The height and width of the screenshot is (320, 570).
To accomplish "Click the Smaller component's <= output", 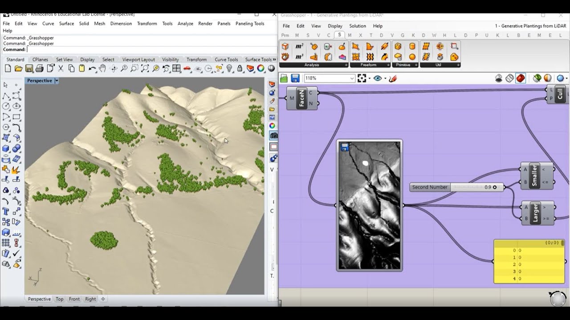I will (547, 182).
